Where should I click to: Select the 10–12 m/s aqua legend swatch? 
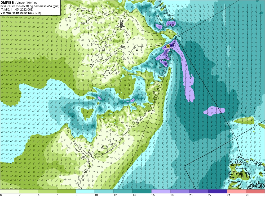click(x=104, y=191)
